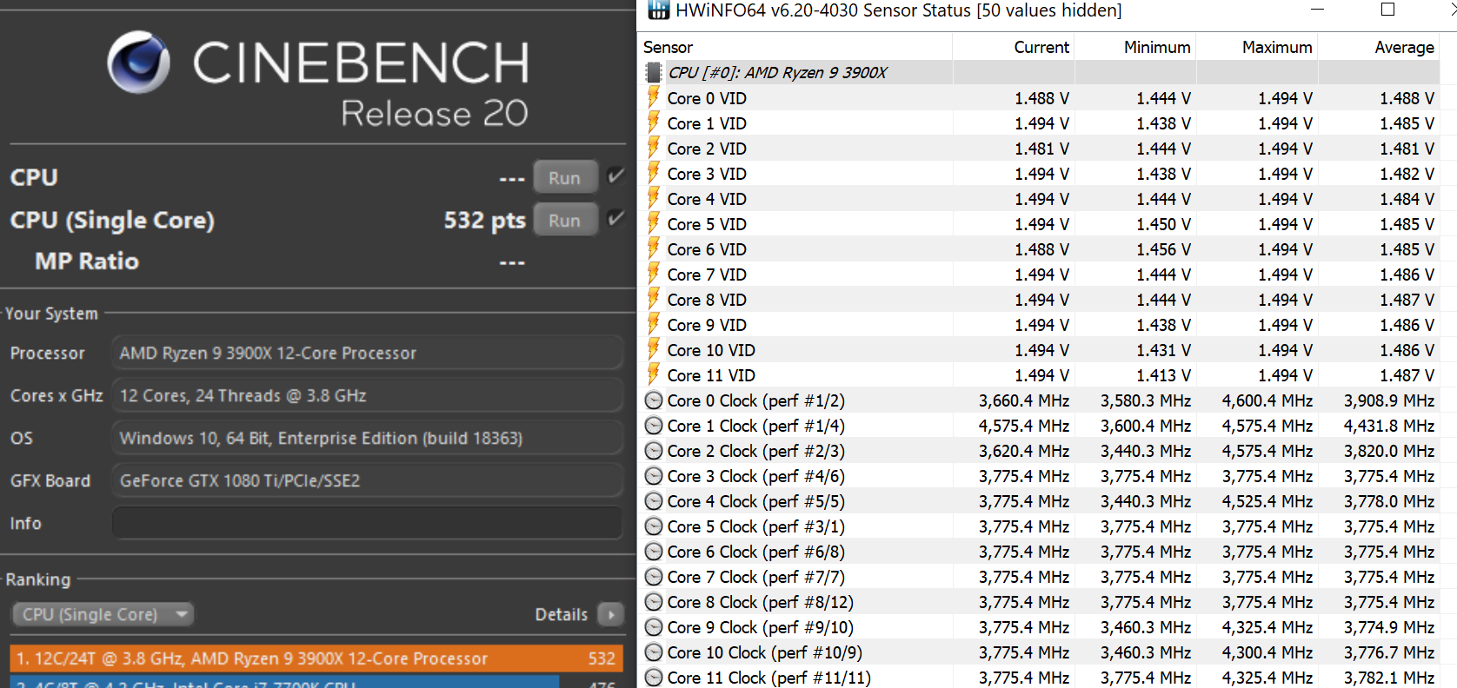Select 'Core 5 Clock (perf #3/1)' row label
Viewport: 1457px width, 688px height.
point(756,526)
